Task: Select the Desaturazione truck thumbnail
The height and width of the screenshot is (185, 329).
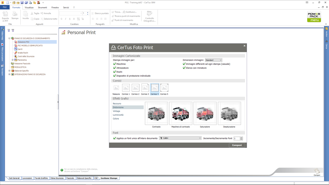Action: 229,113
